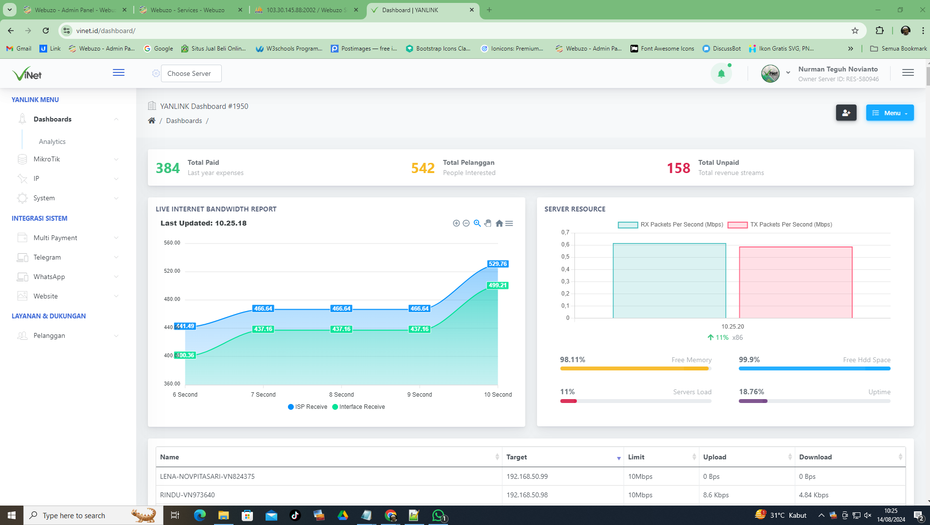
Task: Expand the Telegram menu
Action: pyautogui.click(x=68, y=257)
